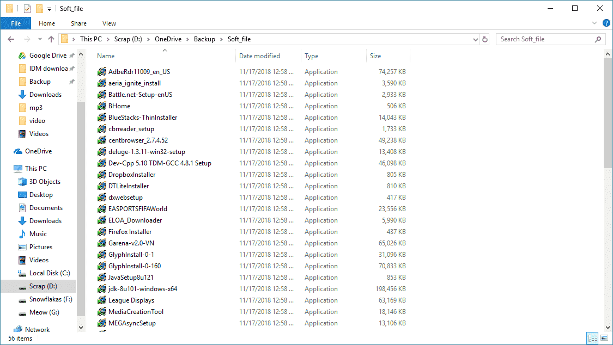Click the New Folder icon in title bar
Viewport: 613px width, 345px height.
pyautogui.click(x=39, y=9)
